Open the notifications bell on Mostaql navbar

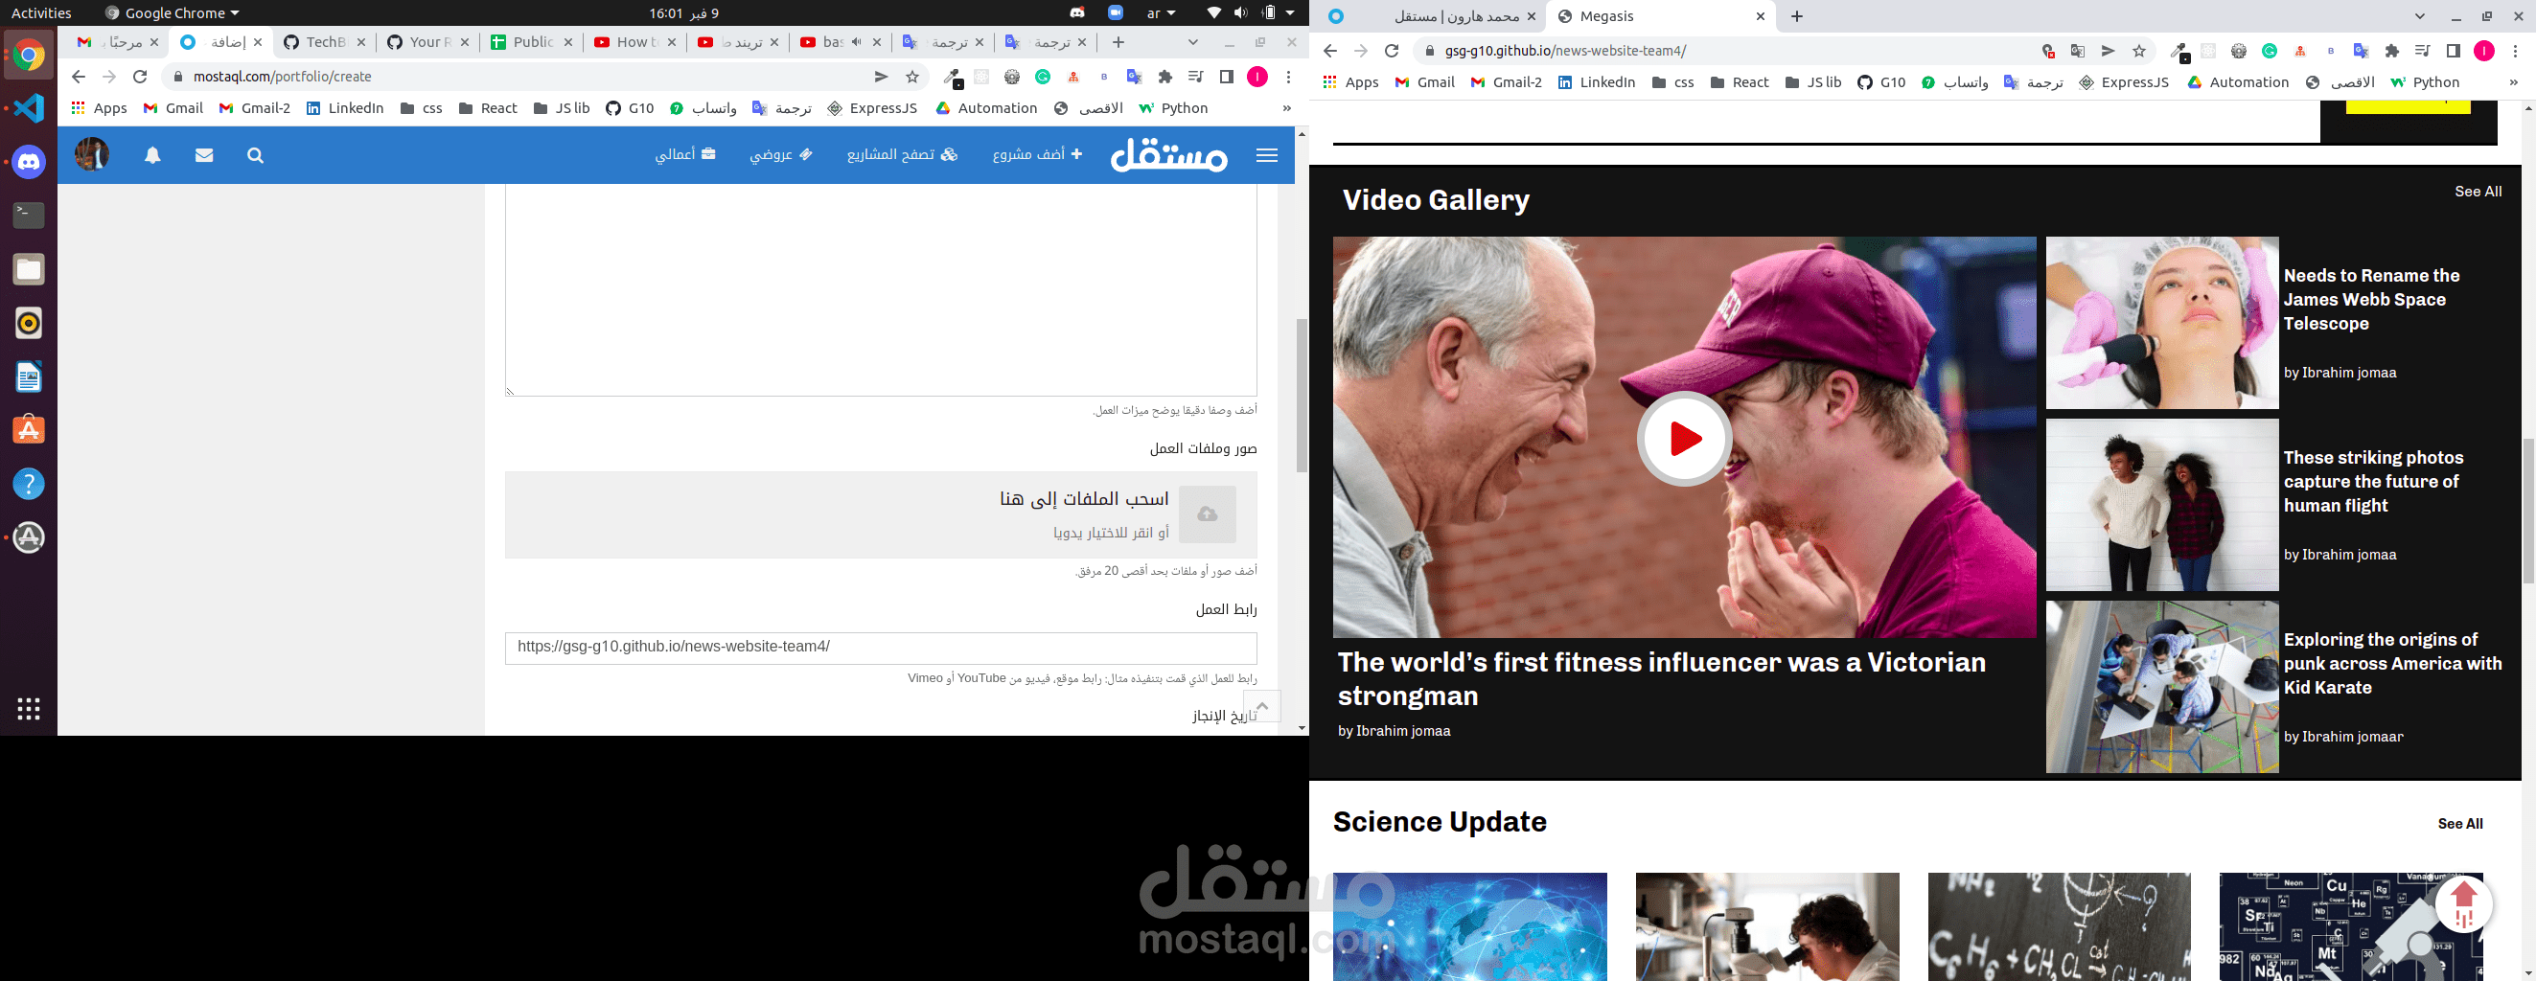152,155
